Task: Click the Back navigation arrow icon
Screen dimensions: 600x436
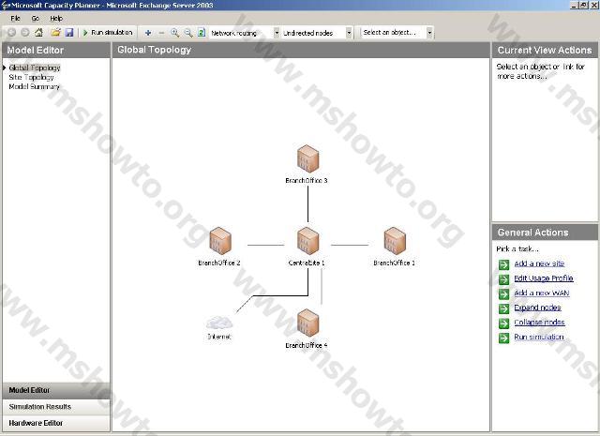Action: click(x=12, y=33)
